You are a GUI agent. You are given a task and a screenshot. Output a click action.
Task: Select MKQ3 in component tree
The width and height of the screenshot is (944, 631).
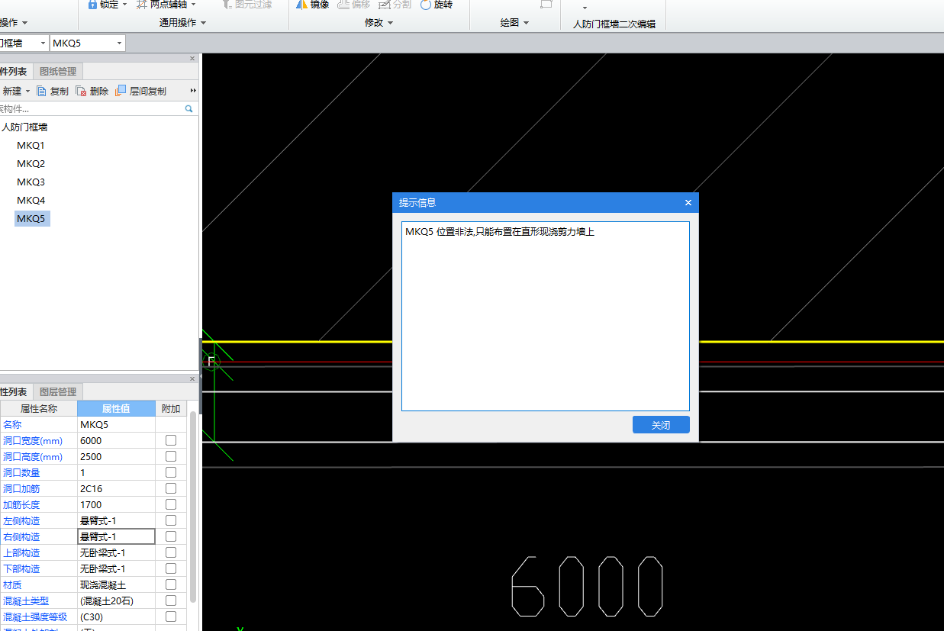coord(31,182)
